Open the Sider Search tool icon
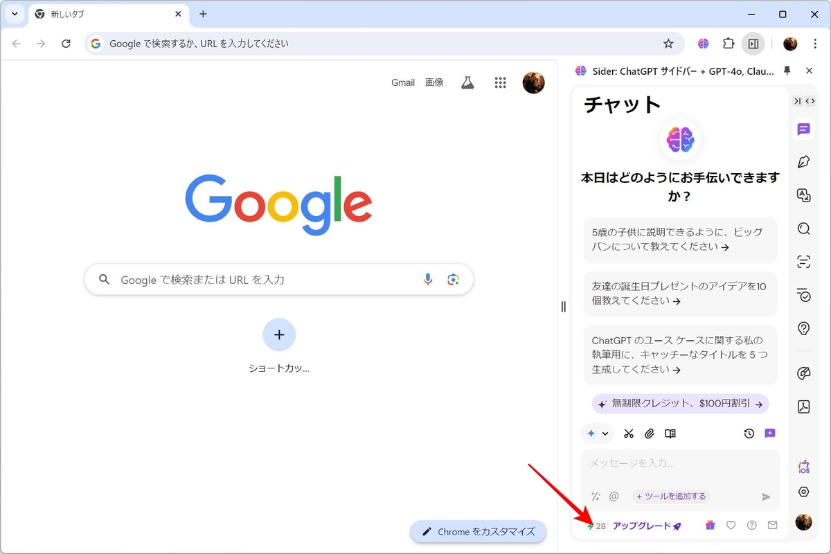Viewport: 831px width, 554px height. 803,229
